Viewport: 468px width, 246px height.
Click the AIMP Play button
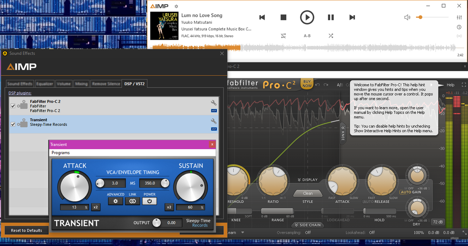click(x=307, y=17)
